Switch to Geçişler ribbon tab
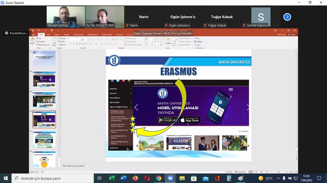 pyautogui.click(x=66, y=34)
